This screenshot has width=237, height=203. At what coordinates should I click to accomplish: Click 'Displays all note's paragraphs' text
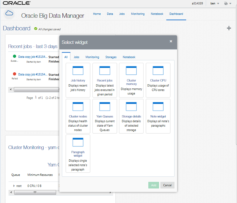click(158, 123)
